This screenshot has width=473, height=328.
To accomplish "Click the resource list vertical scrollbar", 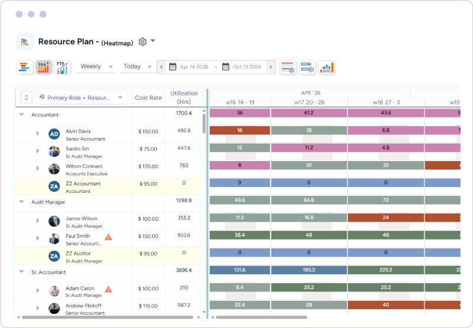I will pyautogui.click(x=204, y=124).
